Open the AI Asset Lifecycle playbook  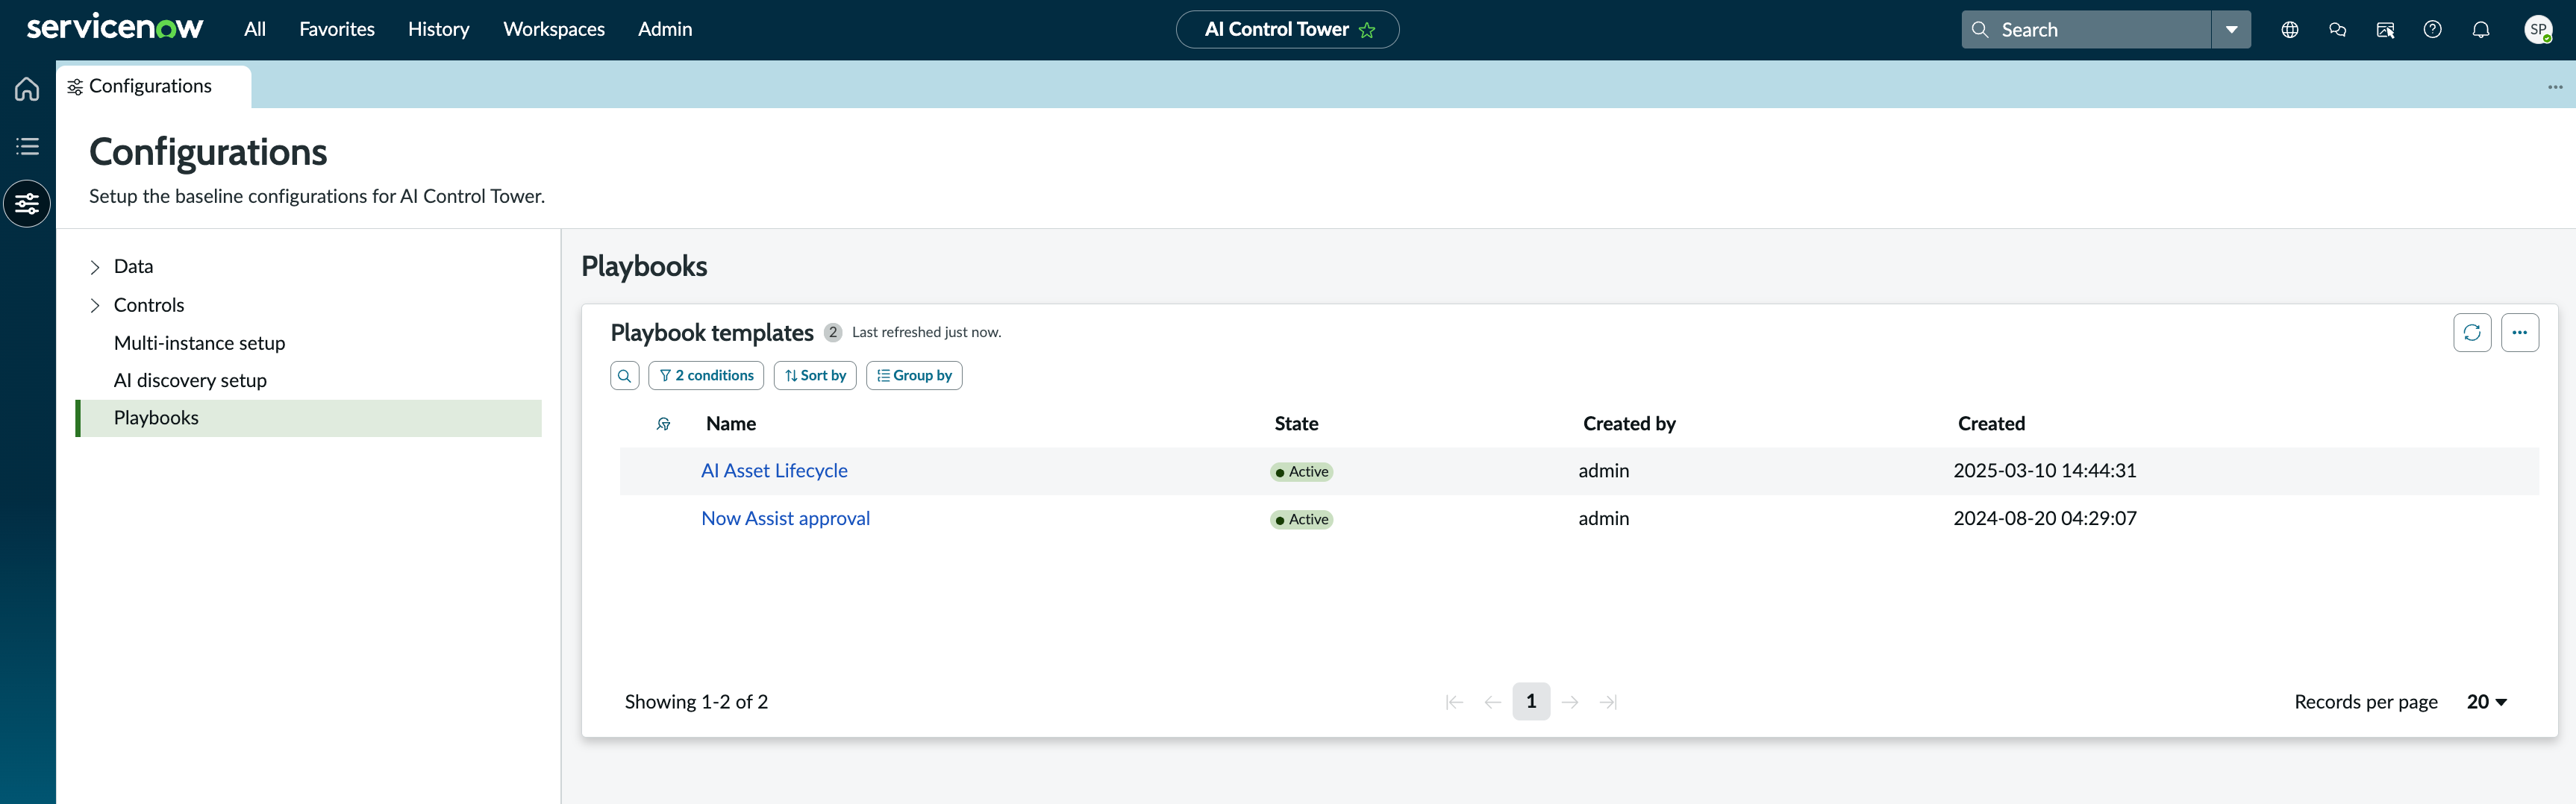774,471
